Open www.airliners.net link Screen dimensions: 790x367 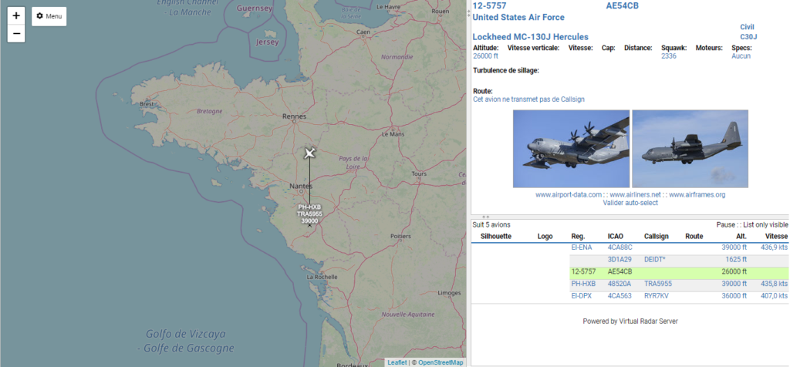(x=635, y=195)
